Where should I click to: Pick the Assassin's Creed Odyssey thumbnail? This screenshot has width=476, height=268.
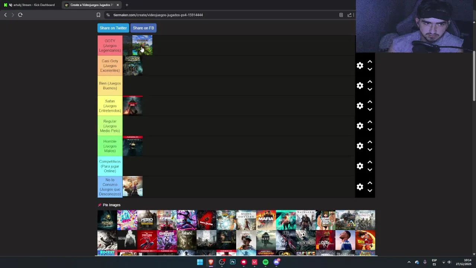pos(246,220)
